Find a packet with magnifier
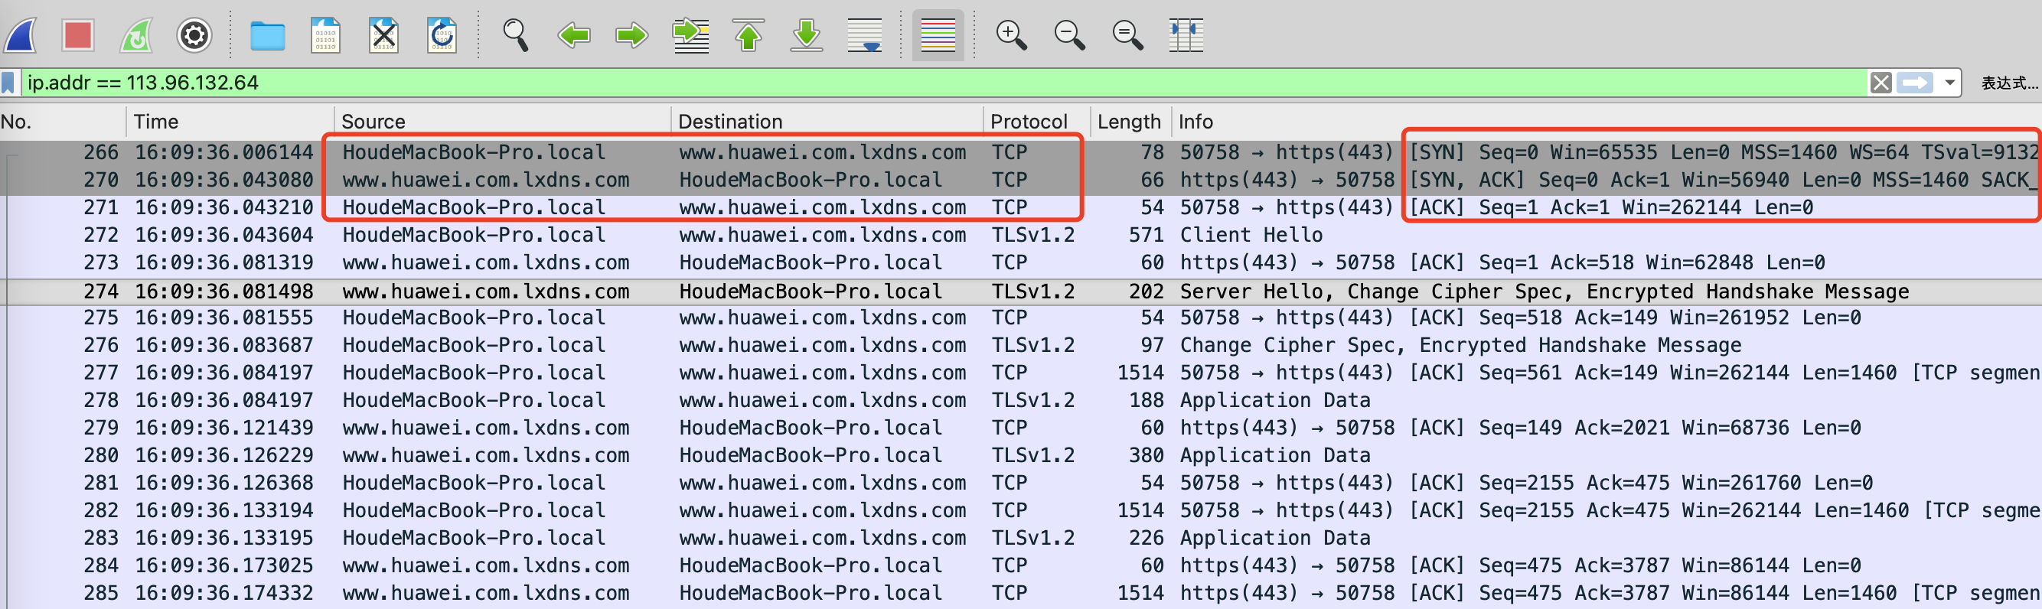2042x609 pixels. tap(515, 36)
